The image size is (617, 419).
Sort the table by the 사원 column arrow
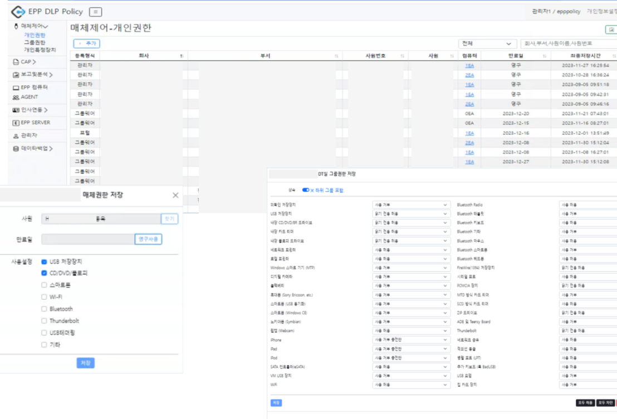pyautogui.click(x=452, y=56)
